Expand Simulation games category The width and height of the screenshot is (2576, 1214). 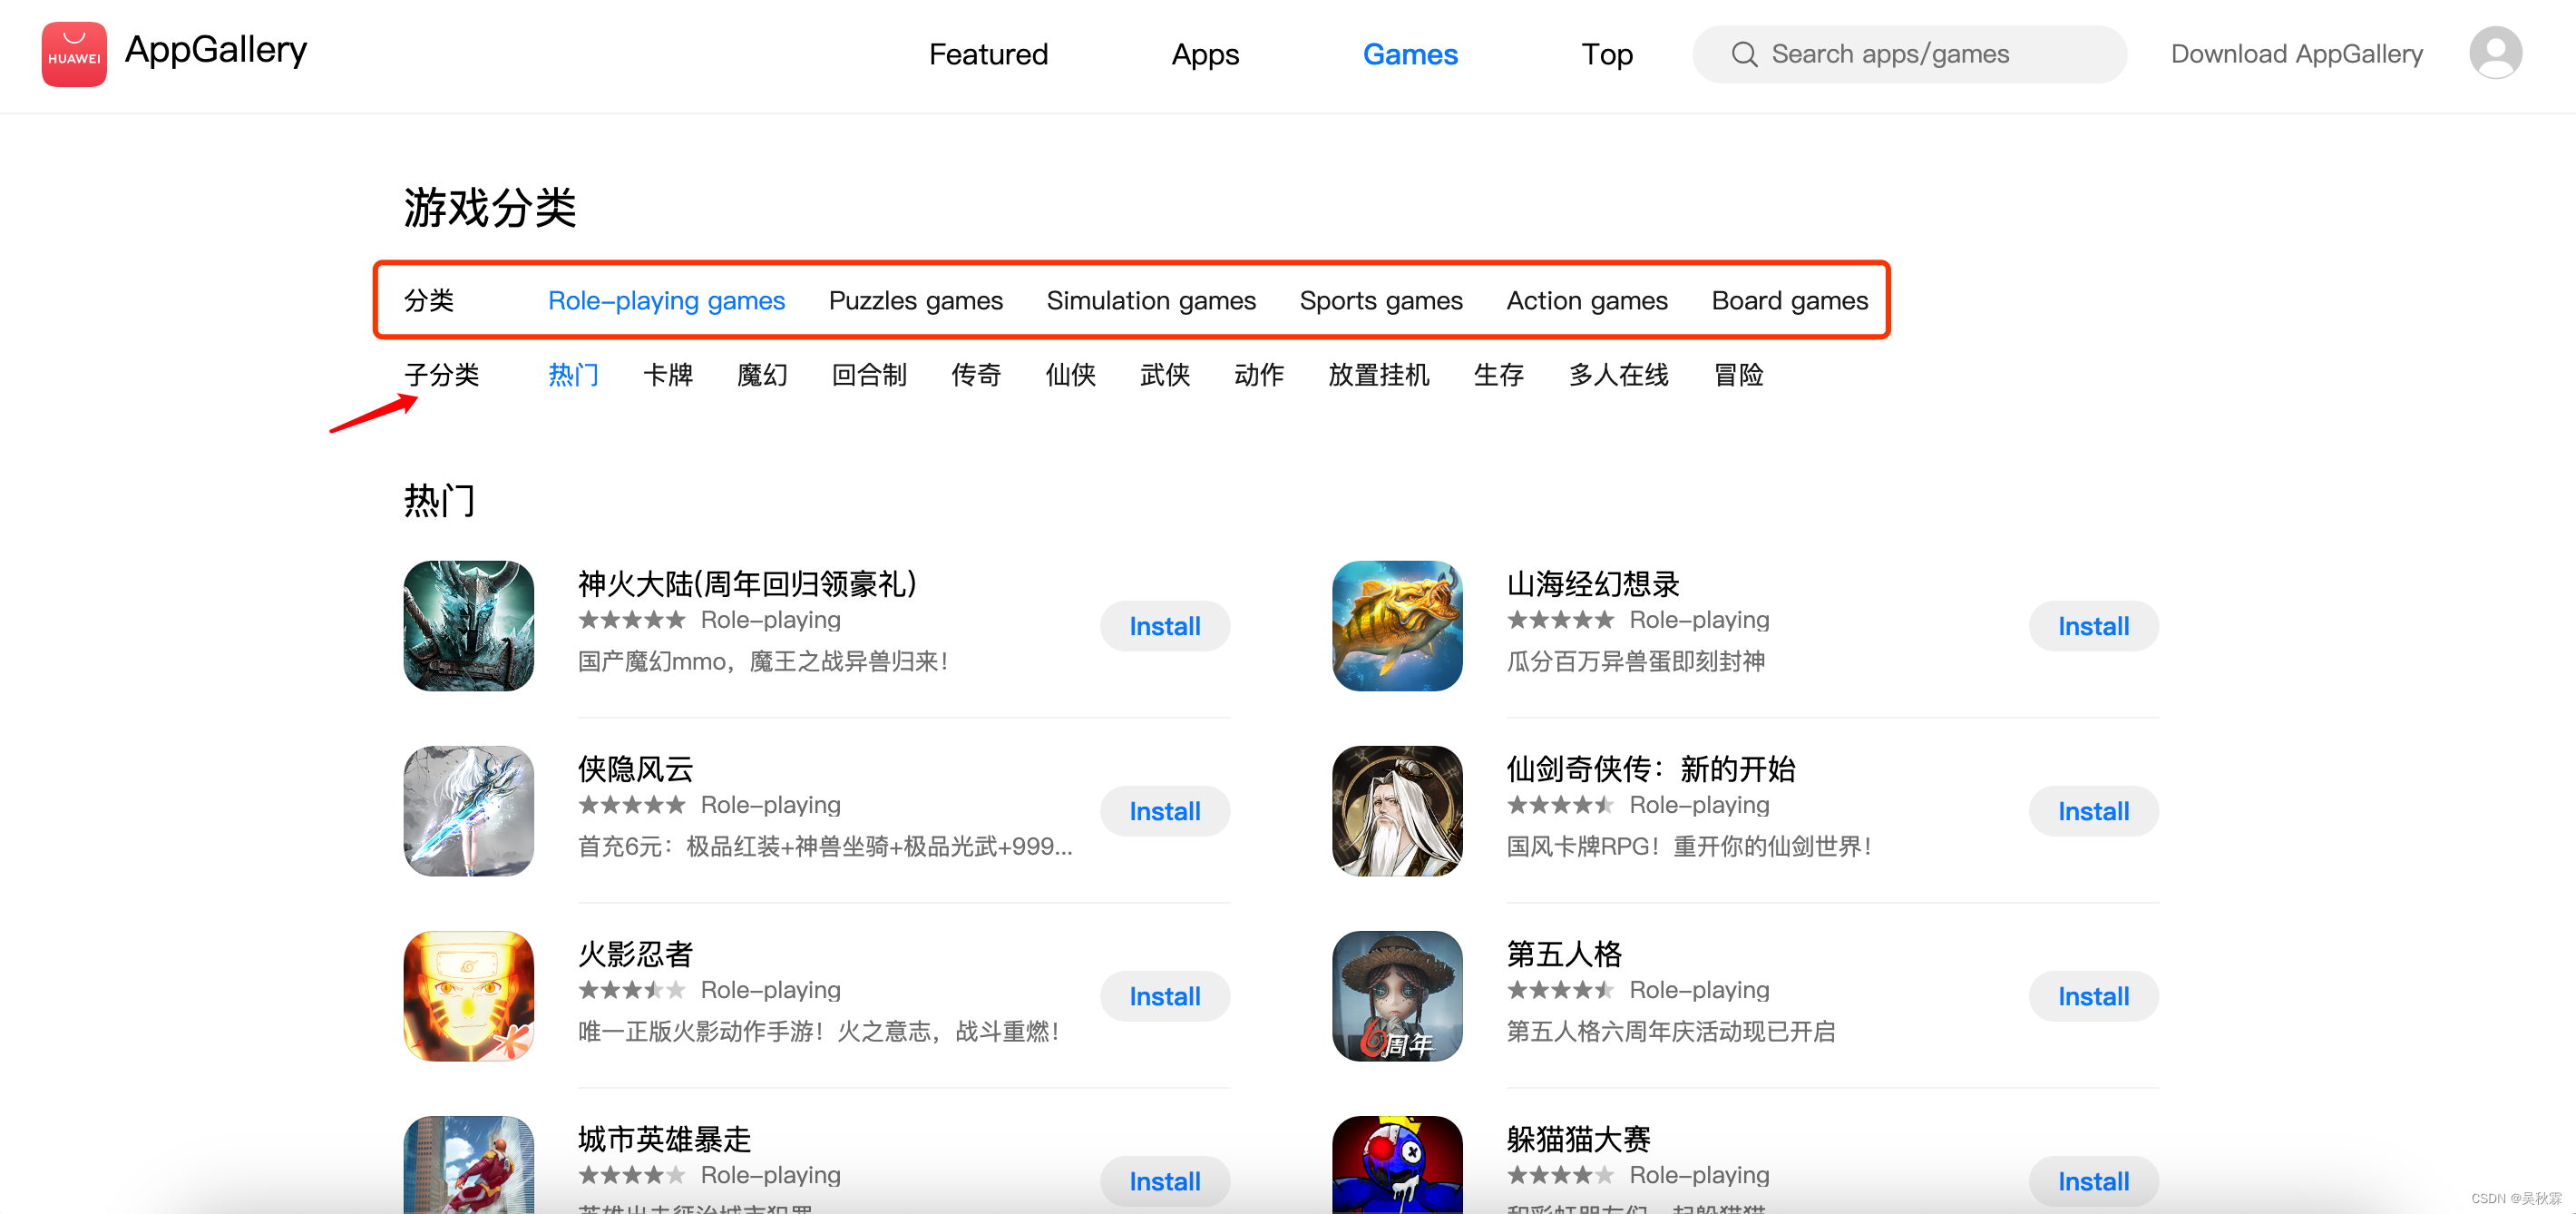coord(1150,300)
